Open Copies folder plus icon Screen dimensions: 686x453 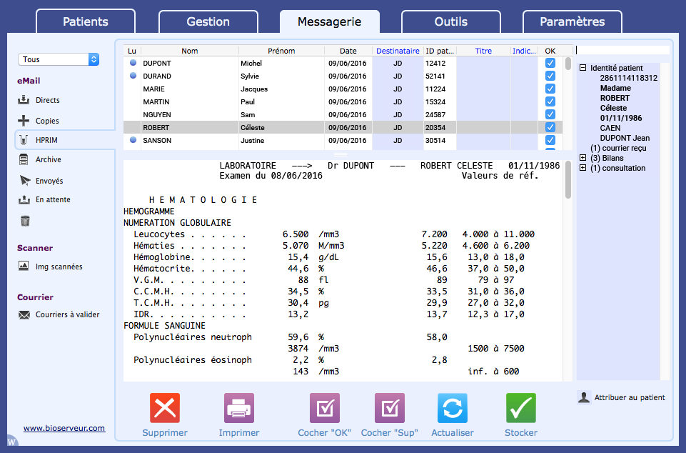pos(24,121)
